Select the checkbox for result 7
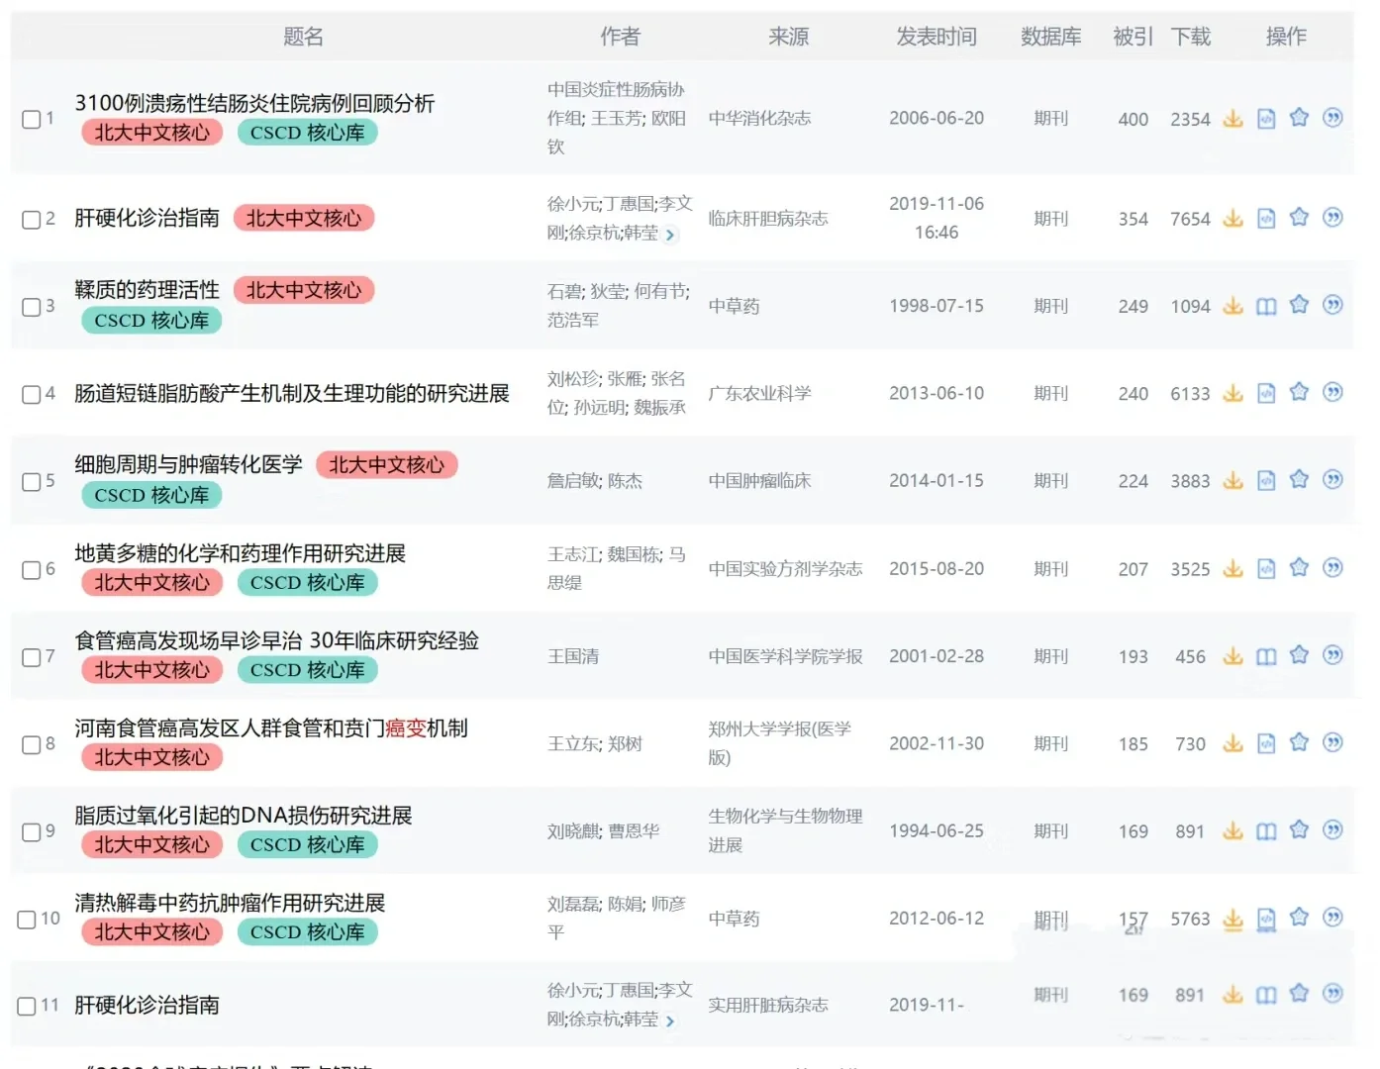1380x1069 pixels. (32, 657)
